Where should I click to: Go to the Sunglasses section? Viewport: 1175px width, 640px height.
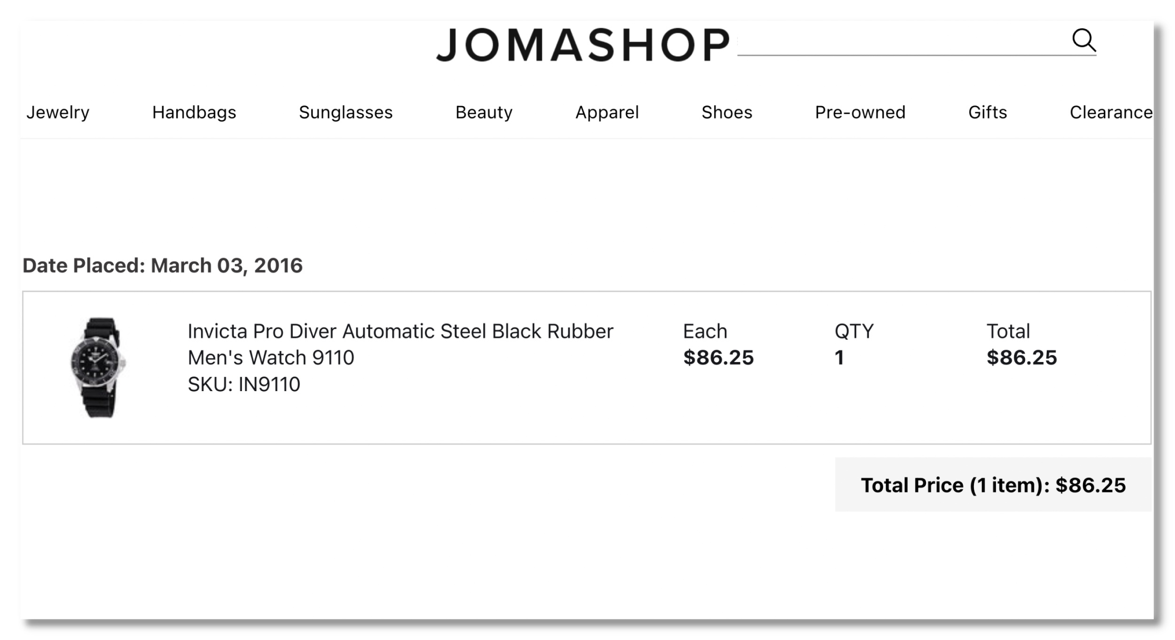point(345,113)
